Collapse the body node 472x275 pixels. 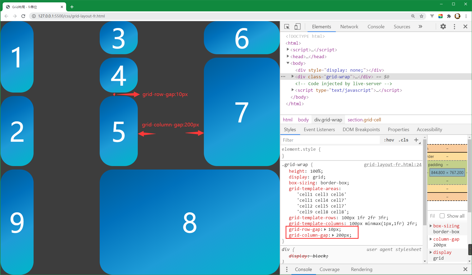(288, 63)
